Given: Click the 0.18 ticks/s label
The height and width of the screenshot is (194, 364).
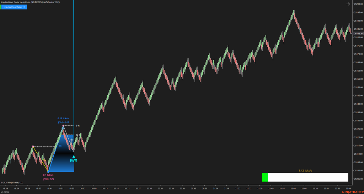Looking at the screenshot, I should [63, 118].
